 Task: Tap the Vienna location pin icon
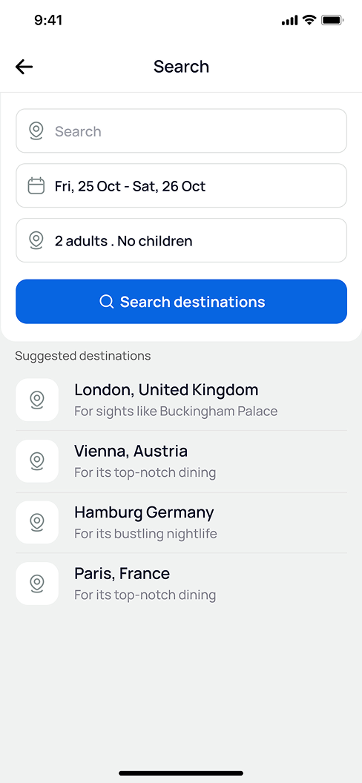tap(37, 461)
